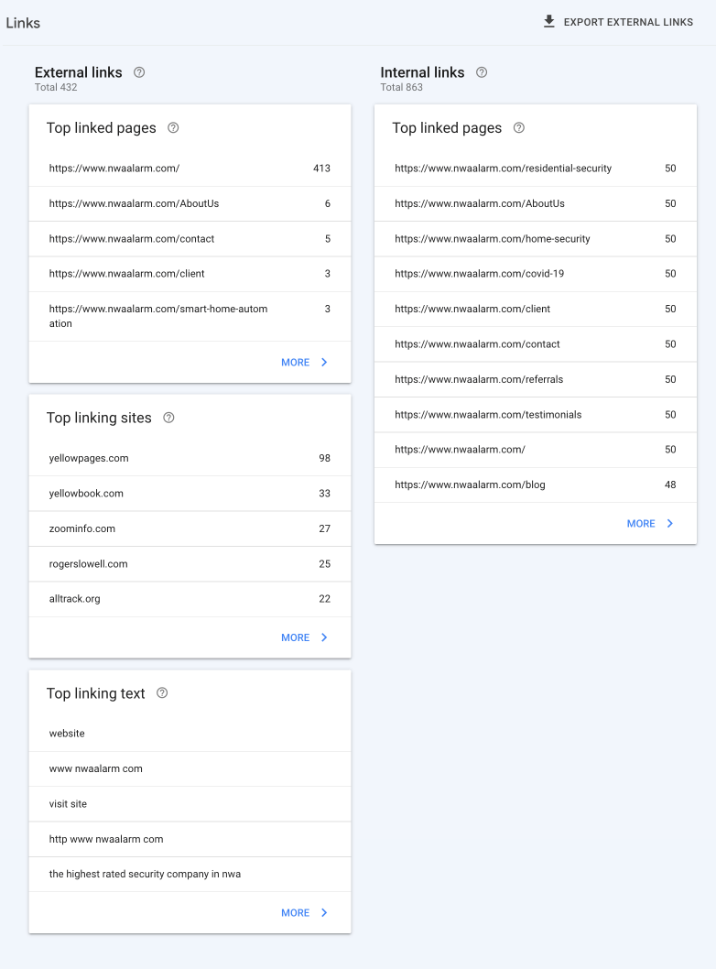
Task: Select internal covid-19 page row
Action: pyautogui.click(x=536, y=274)
